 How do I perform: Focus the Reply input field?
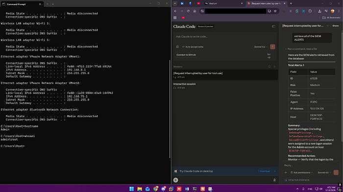pos(311,166)
